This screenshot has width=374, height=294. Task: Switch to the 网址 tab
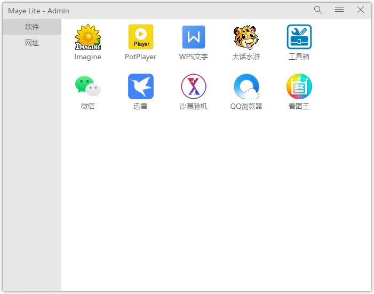(32, 43)
